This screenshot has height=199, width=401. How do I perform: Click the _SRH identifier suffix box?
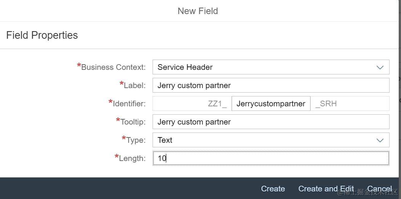350,104
